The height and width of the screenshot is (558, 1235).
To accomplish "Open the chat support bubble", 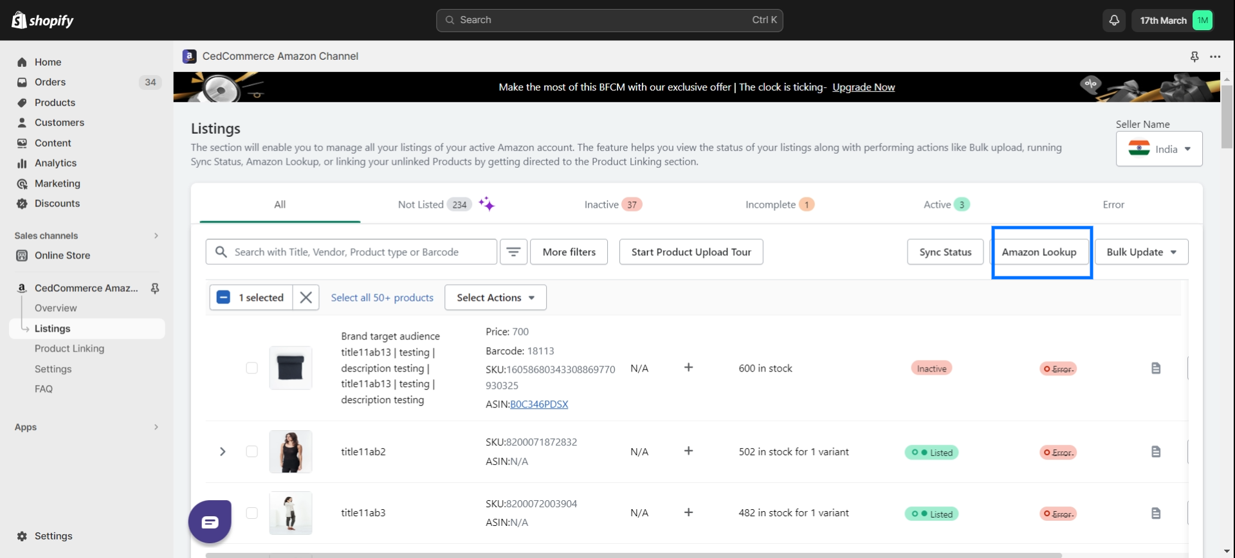I will [x=210, y=521].
